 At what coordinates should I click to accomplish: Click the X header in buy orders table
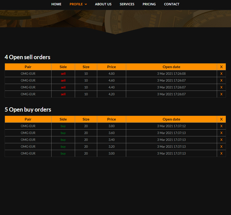[221, 119]
